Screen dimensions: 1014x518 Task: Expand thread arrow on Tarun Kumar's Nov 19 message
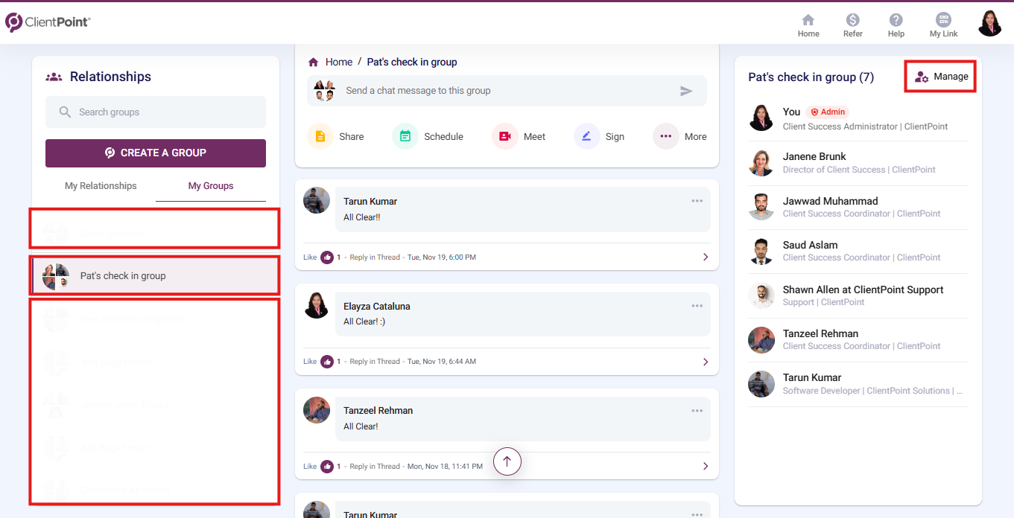706,258
